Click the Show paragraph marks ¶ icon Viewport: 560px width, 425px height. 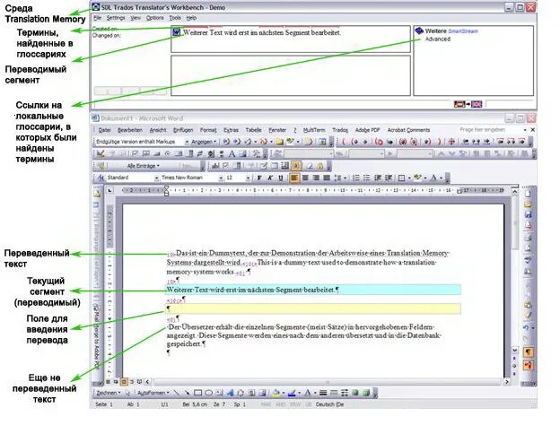(529, 352)
